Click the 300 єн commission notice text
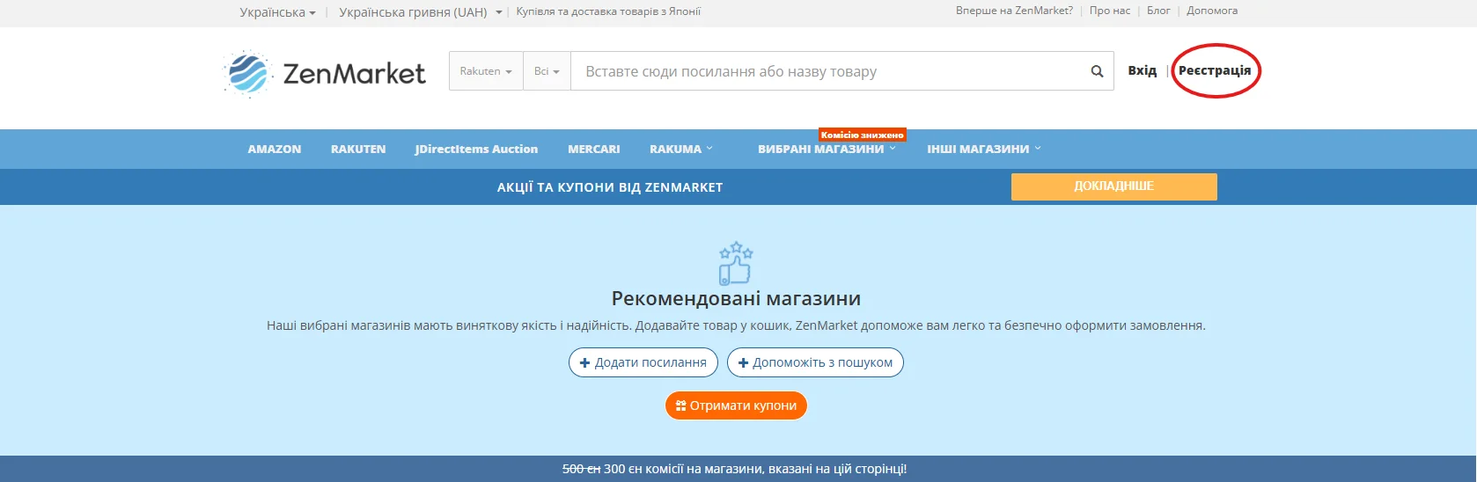 [x=734, y=469]
